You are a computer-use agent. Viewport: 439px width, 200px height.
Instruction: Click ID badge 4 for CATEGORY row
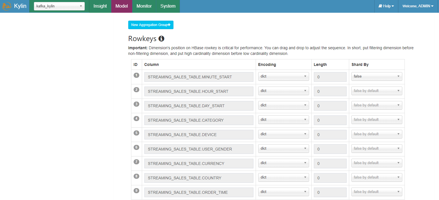pyautogui.click(x=136, y=119)
